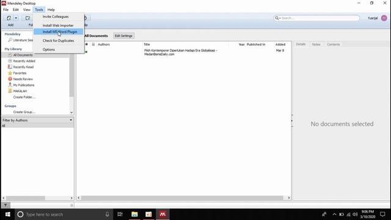The image size is (391, 220).
Task: Open PowerPoint from the taskbar
Action: (148, 215)
